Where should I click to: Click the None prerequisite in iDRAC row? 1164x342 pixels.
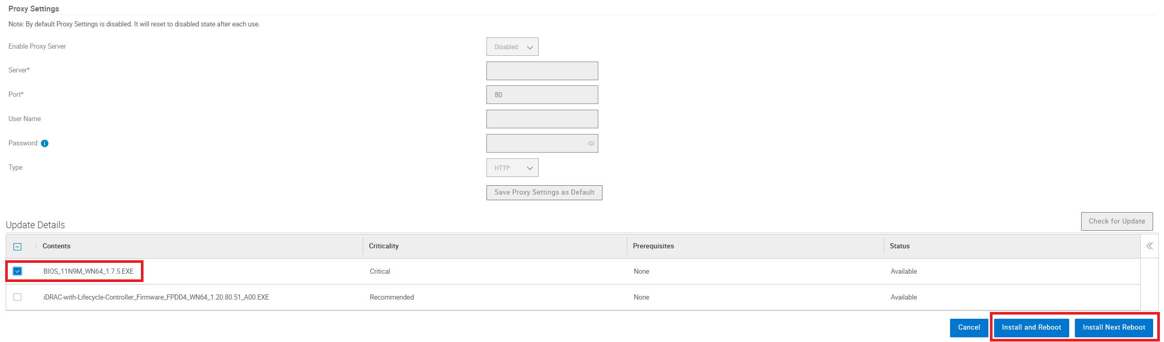(x=641, y=297)
